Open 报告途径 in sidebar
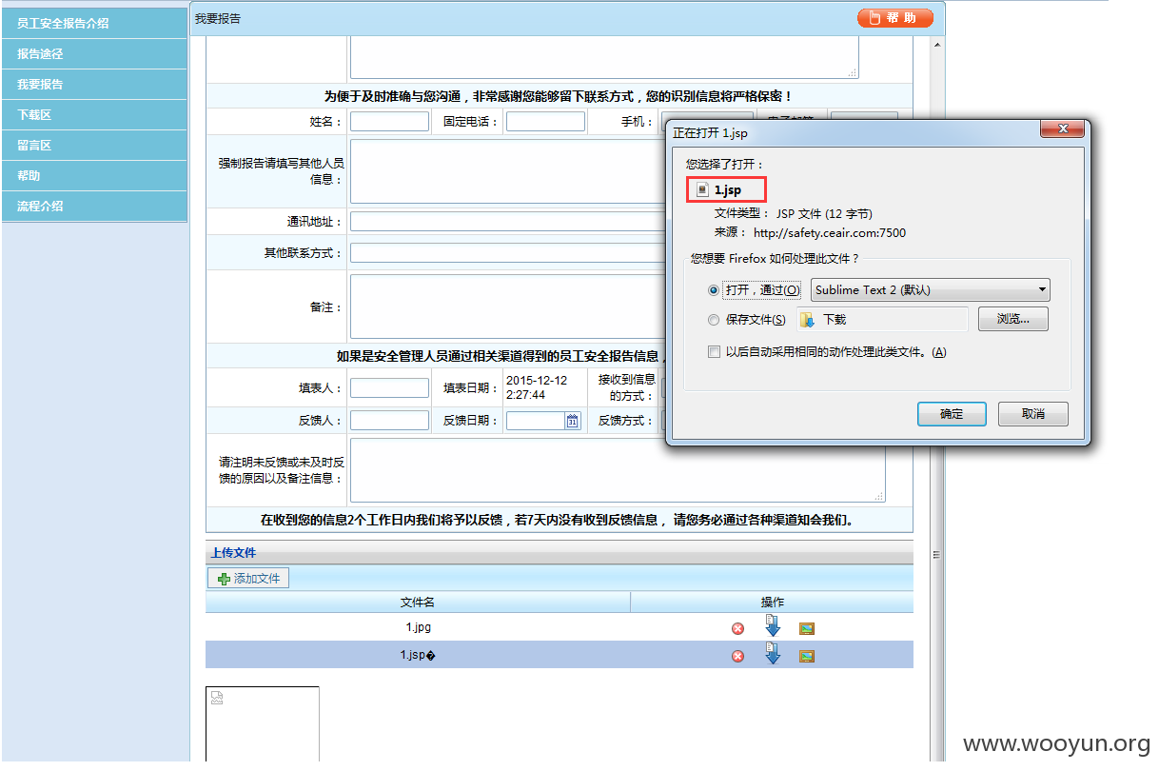The height and width of the screenshot is (771, 1159). coord(94,54)
